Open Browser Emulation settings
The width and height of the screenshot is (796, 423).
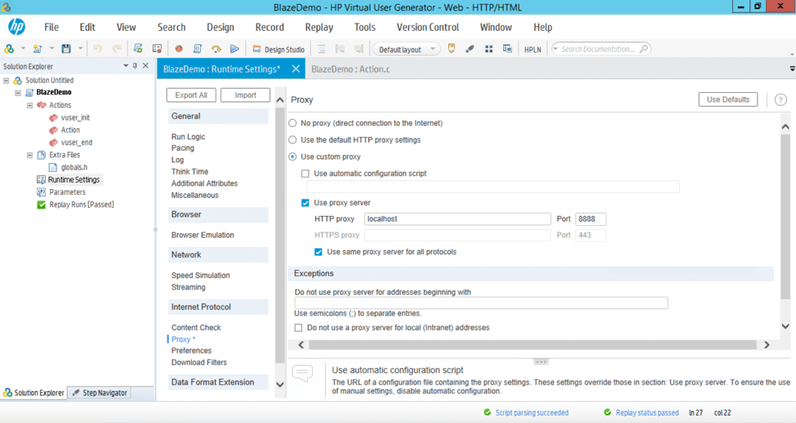[202, 235]
